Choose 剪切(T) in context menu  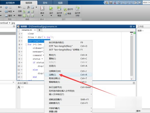[x=68, y=55]
